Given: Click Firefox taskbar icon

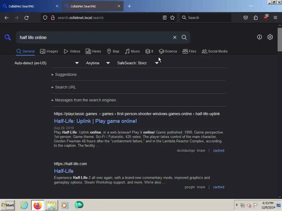Looking at the screenshot, I should point(37,205).
